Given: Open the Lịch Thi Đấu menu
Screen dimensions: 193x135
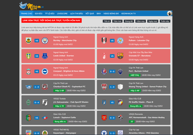Looking at the screenshot, I should [x=77, y=14].
